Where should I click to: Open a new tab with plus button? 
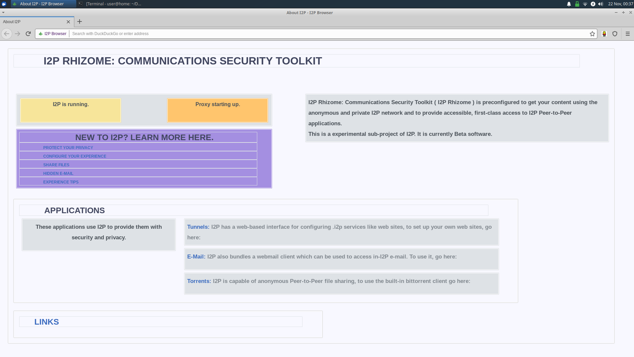pyautogui.click(x=80, y=22)
